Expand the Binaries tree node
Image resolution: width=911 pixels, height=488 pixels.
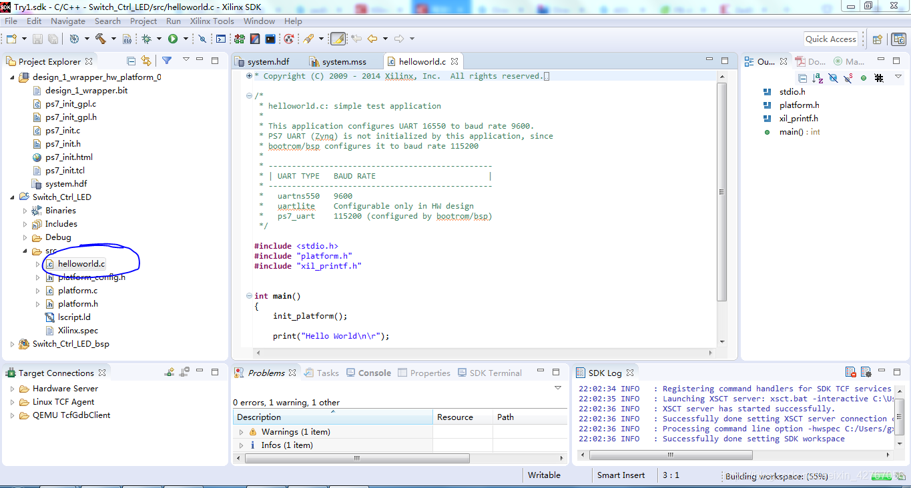coord(25,211)
